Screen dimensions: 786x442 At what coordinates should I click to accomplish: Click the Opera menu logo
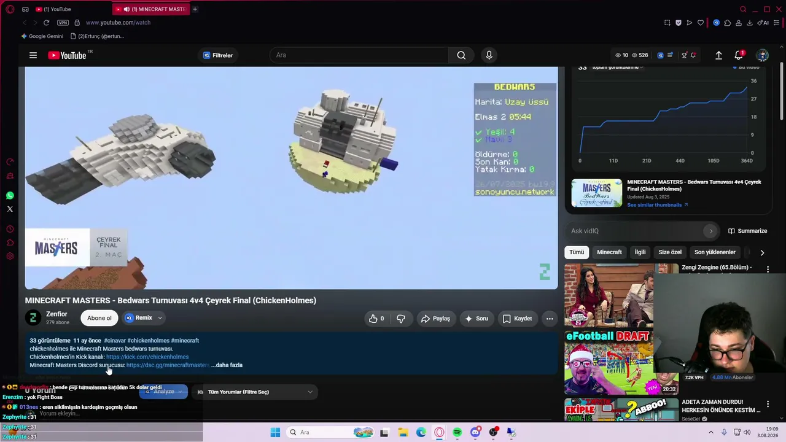(x=10, y=9)
